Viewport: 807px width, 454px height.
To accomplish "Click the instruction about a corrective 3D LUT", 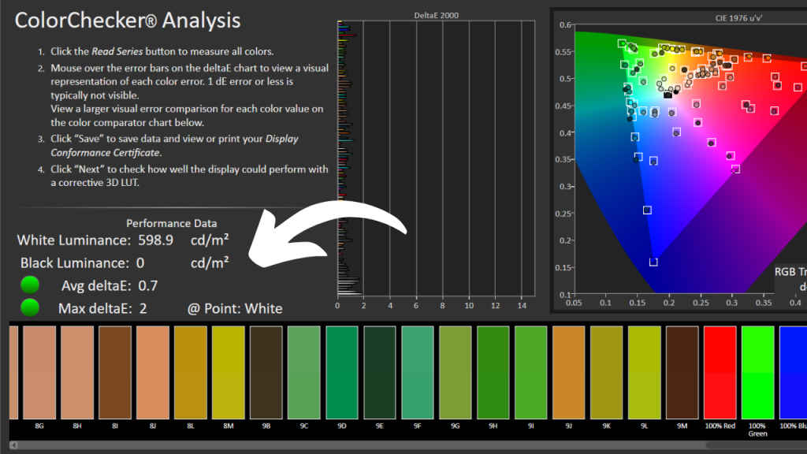I will click(x=189, y=176).
